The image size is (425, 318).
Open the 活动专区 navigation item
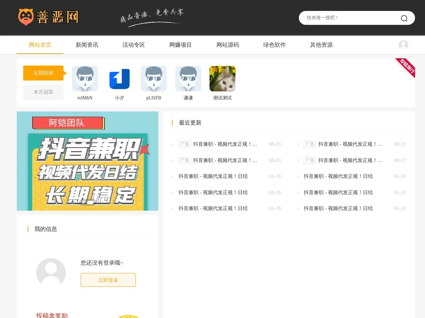click(x=134, y=45)
